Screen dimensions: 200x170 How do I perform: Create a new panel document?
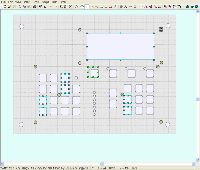pyautogui.click(x=5, y=7)
